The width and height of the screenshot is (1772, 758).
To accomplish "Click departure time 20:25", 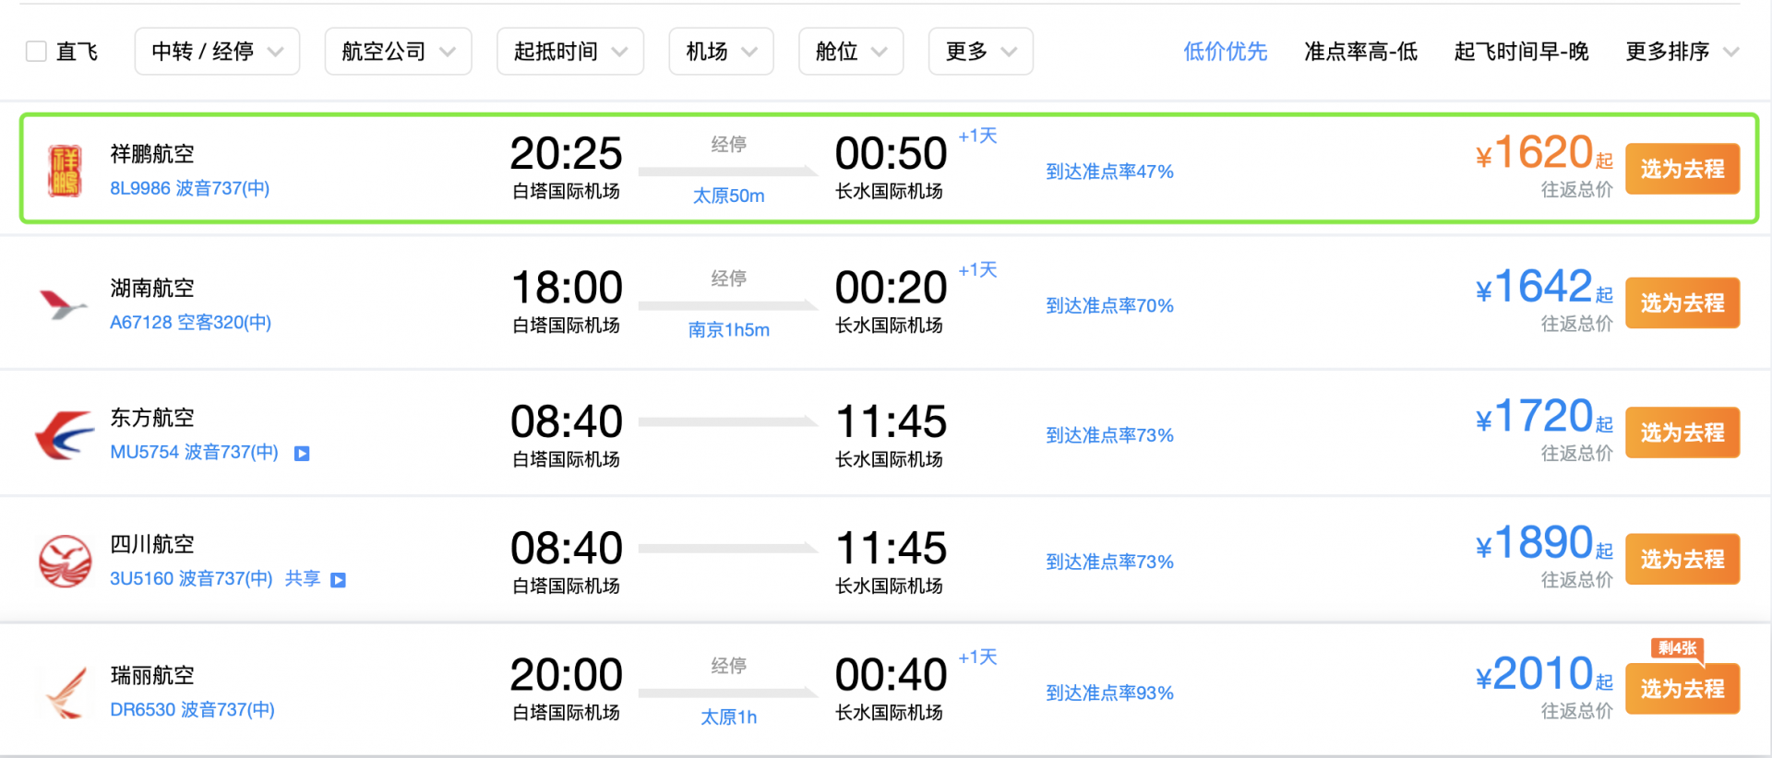I will pos(567,153).
